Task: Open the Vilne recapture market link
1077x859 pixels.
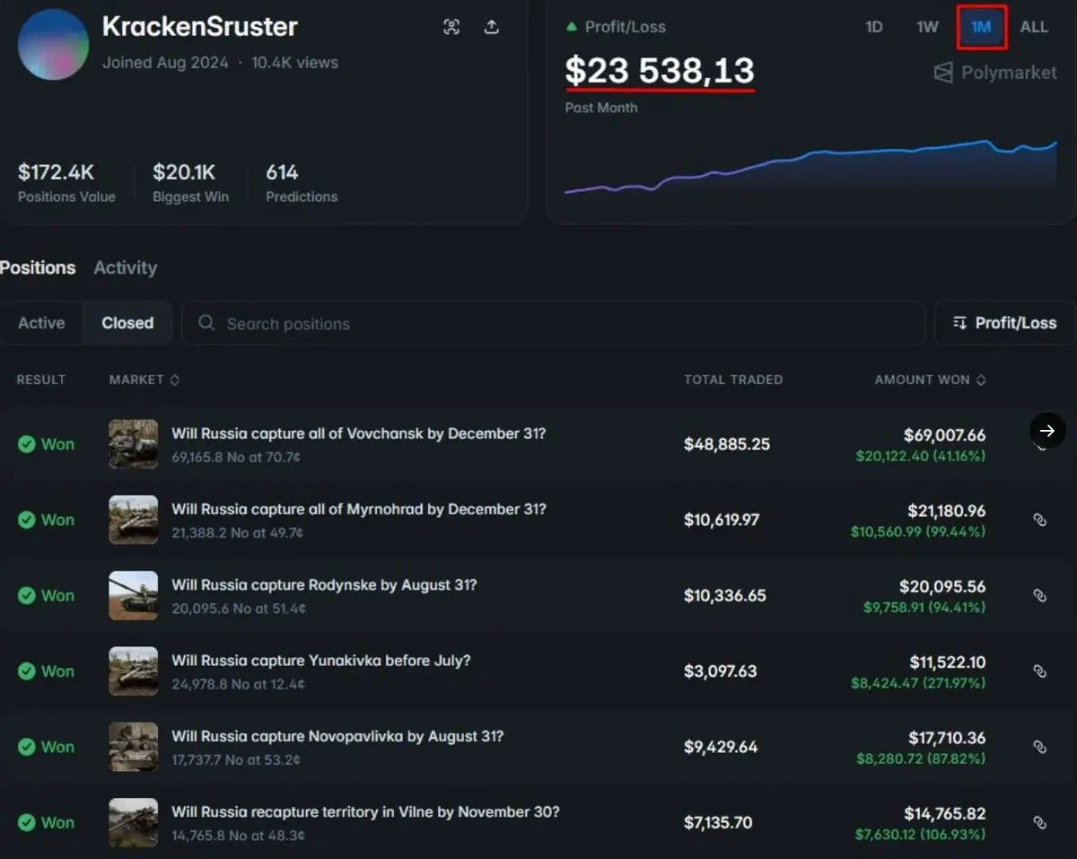Action: click(365, 811)
